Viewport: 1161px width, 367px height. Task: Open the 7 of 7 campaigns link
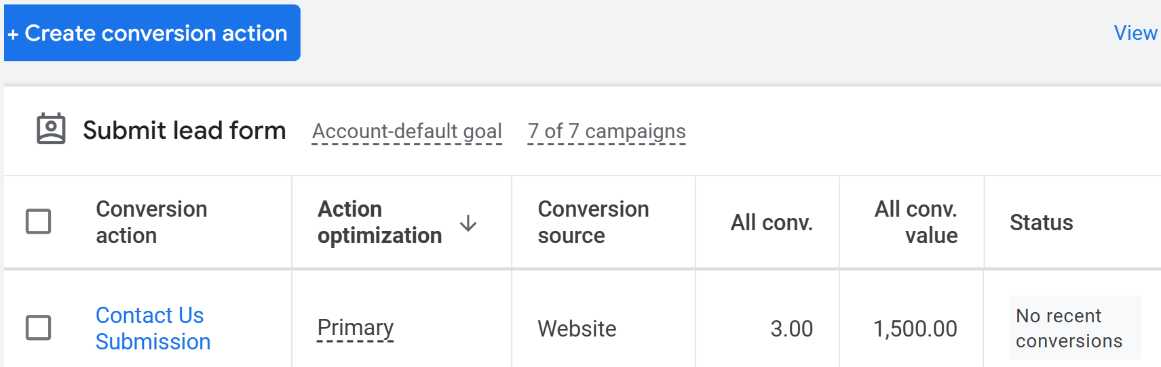607,131
